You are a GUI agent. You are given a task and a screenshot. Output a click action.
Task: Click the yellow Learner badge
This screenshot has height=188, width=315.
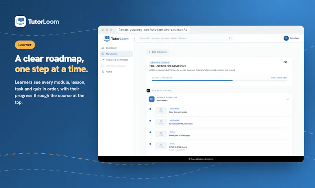click(25, 45)
